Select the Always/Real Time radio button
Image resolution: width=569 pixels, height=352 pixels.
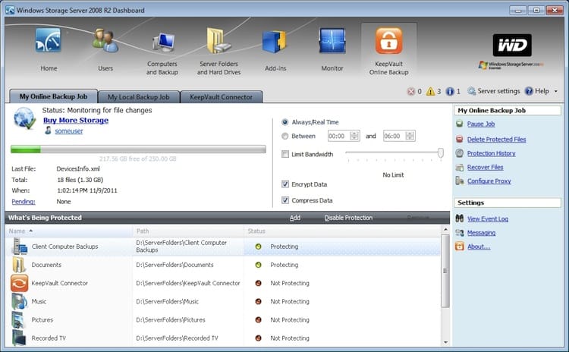tap(284, 122)
